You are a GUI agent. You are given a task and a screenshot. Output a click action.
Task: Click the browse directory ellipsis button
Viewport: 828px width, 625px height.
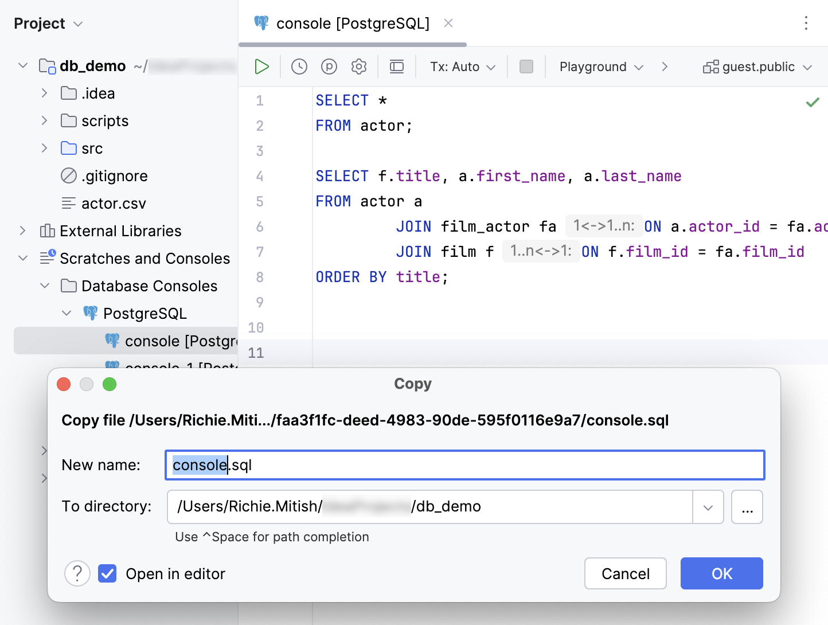747,507
